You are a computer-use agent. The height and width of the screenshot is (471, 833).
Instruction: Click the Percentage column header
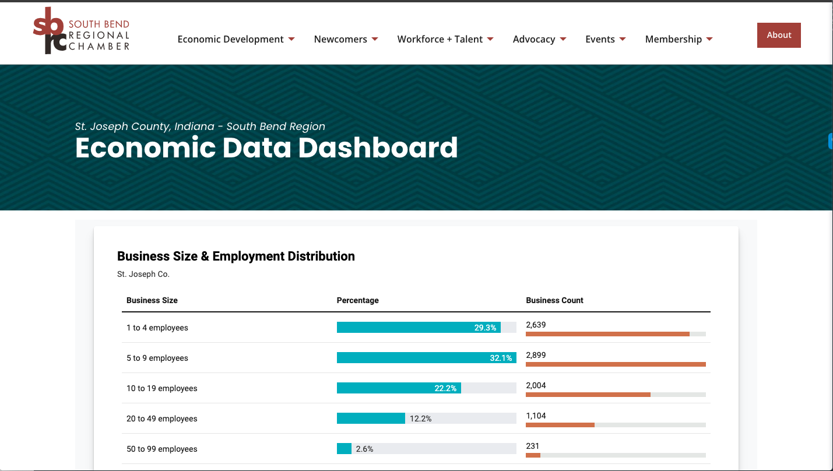358,300
